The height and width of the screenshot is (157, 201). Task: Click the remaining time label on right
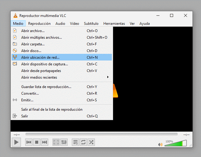(186, 135)
